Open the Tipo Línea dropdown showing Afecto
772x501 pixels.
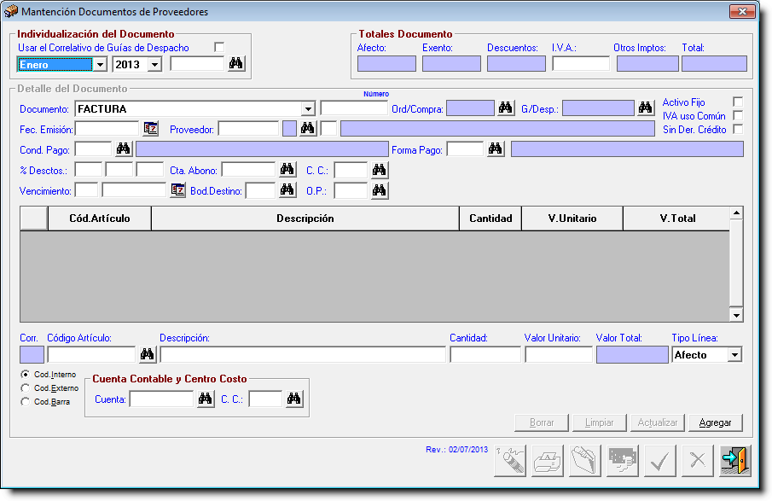tap(735, 355)
